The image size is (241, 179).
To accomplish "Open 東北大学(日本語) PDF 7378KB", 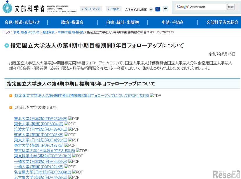I will click(x=41, y=119).
